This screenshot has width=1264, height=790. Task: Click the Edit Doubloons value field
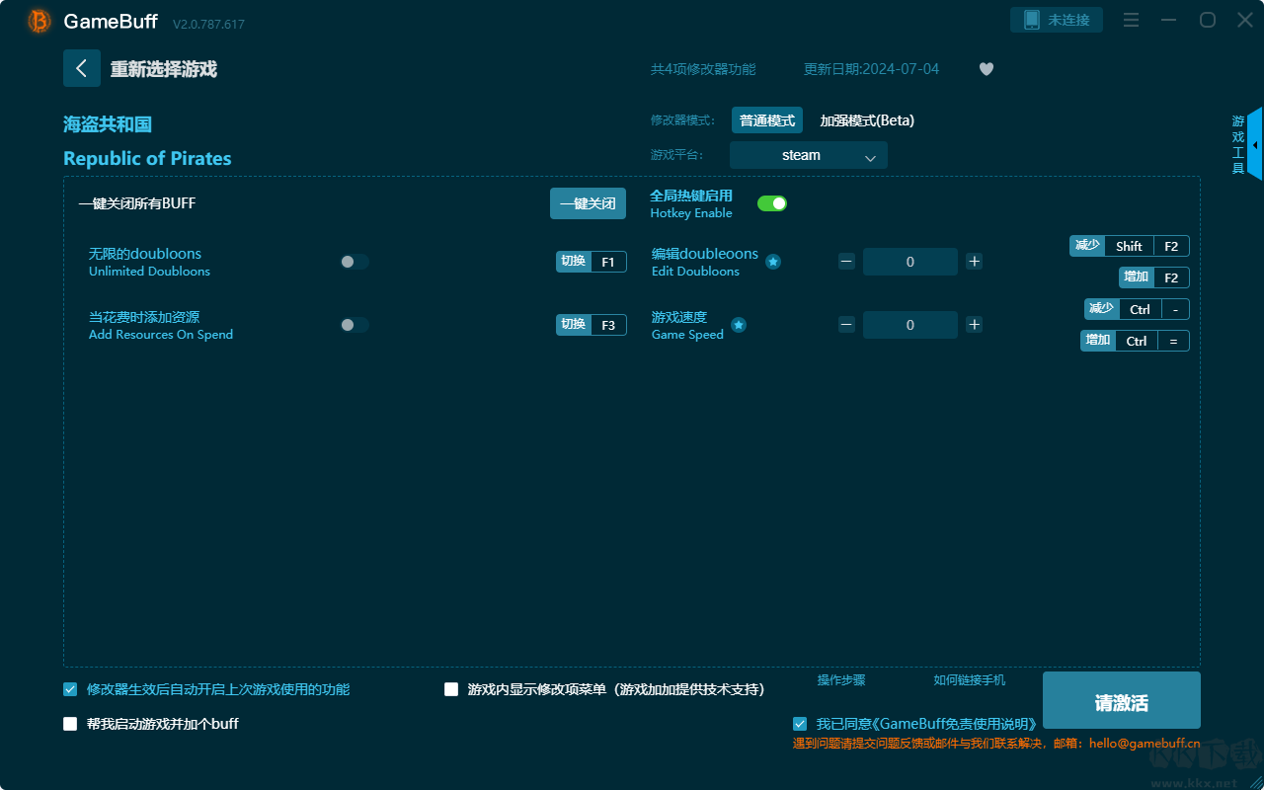[x=910, y=262]
